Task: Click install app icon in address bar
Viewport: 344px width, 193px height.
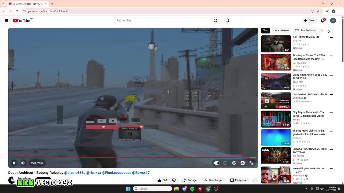Action: [x=312, y=11]
